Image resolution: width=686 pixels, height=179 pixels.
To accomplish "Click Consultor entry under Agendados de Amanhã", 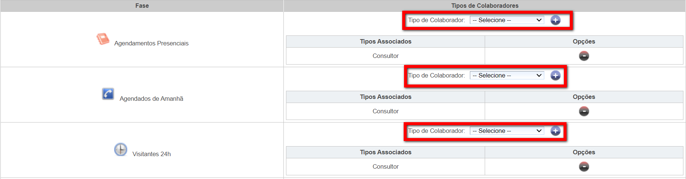I will tap(386, 111).
